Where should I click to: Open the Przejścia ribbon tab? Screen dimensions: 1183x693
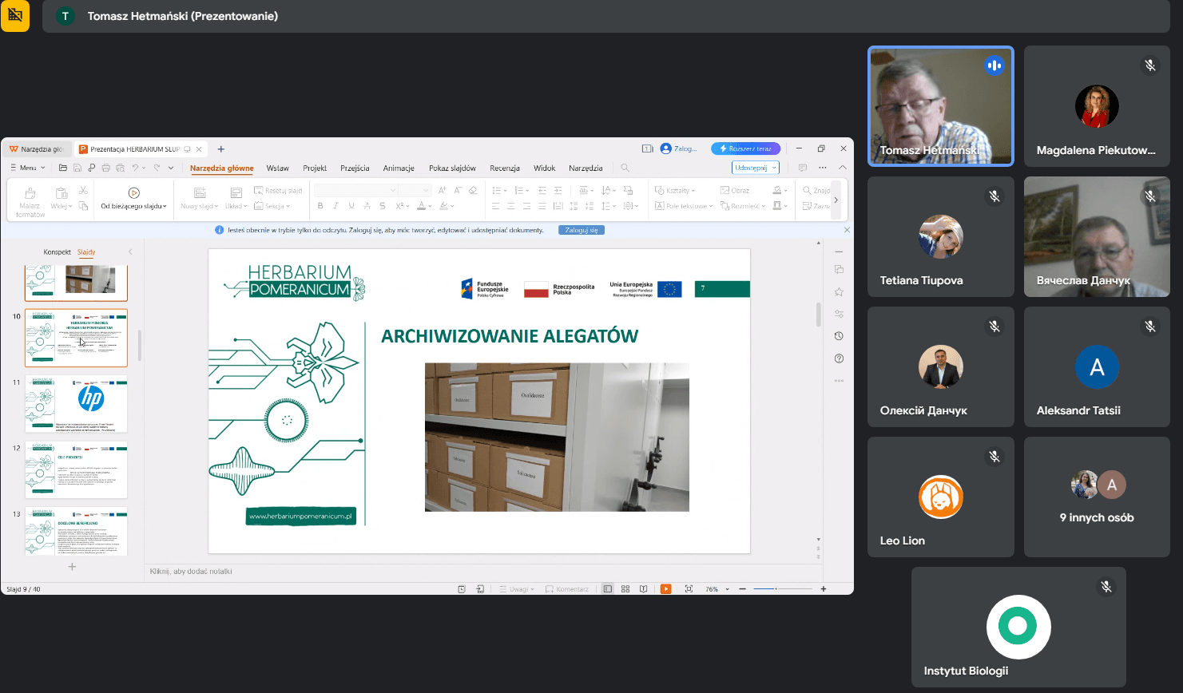355,168
